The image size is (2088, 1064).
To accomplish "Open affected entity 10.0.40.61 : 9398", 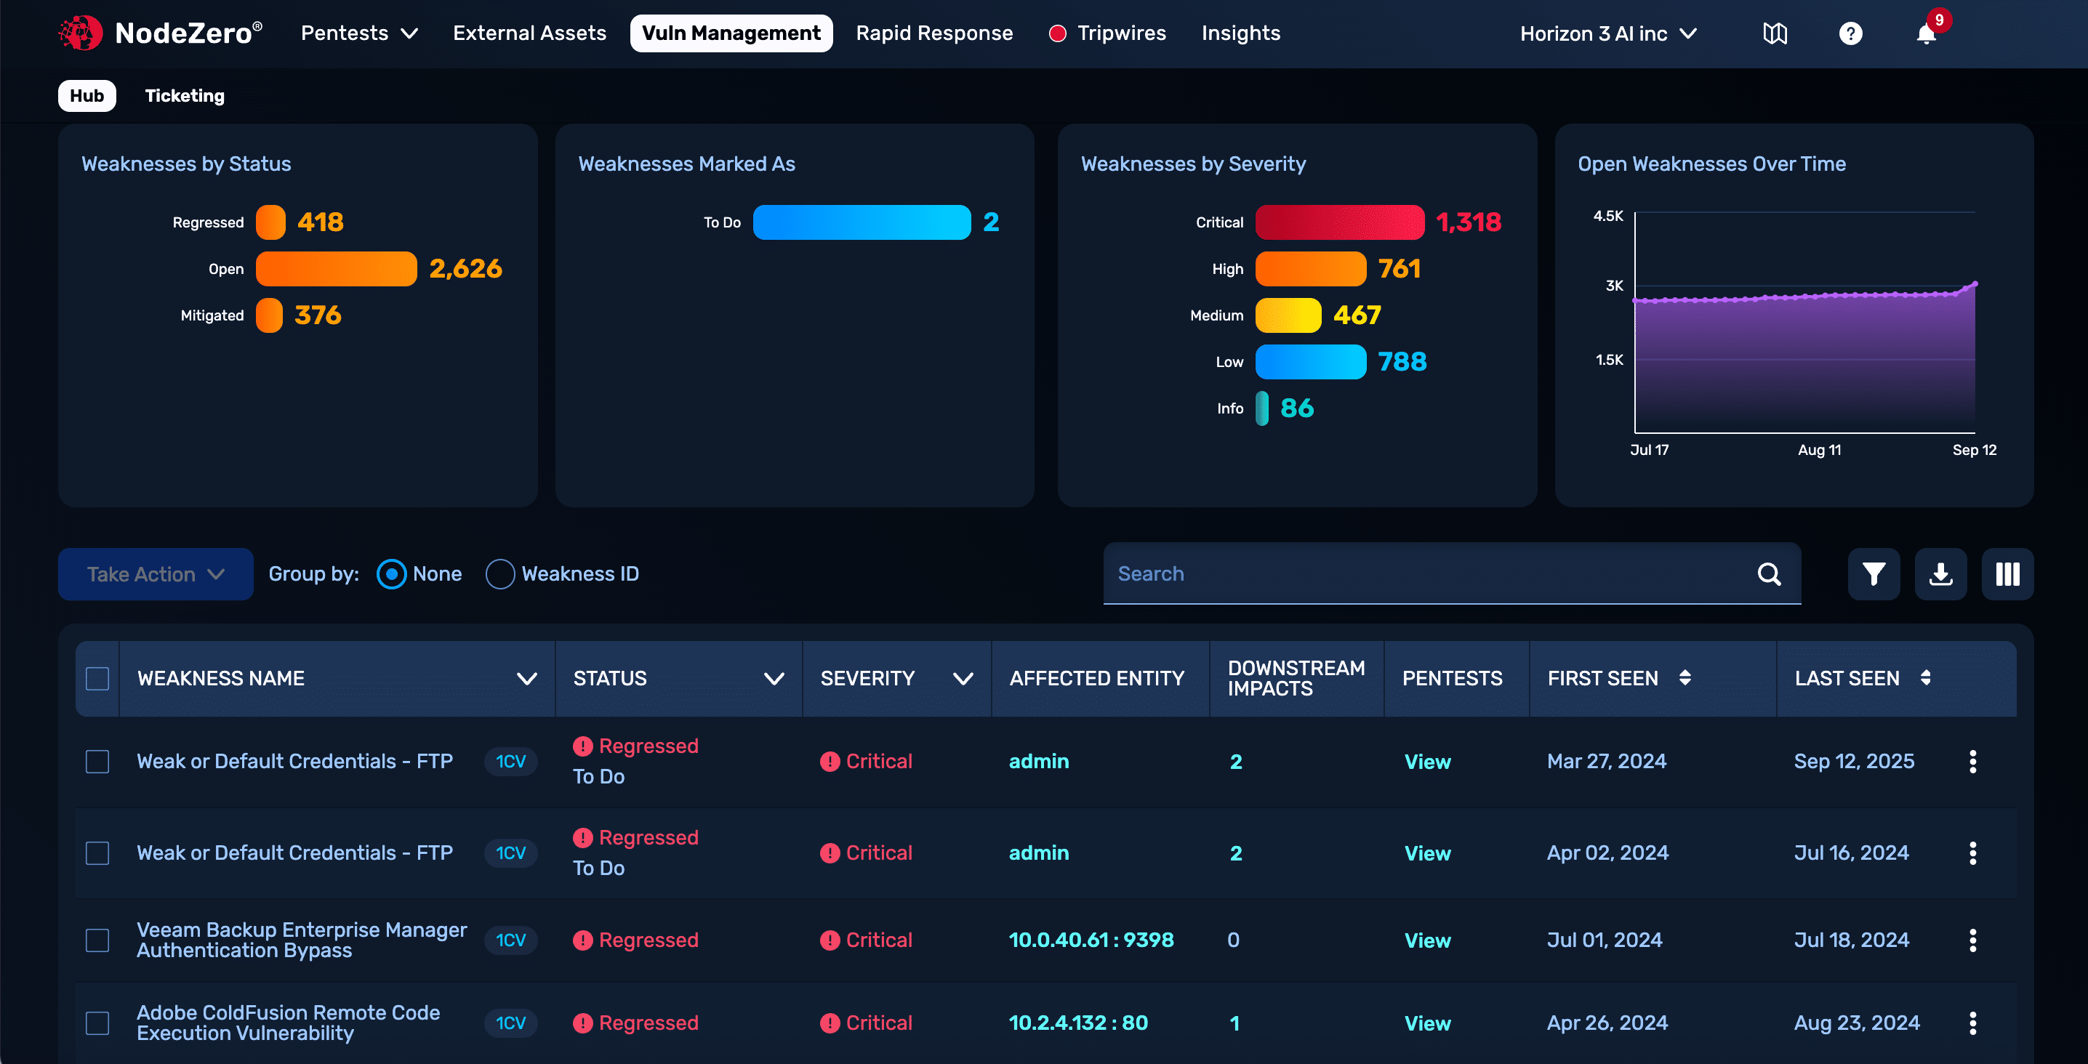I will point(1091,940).
